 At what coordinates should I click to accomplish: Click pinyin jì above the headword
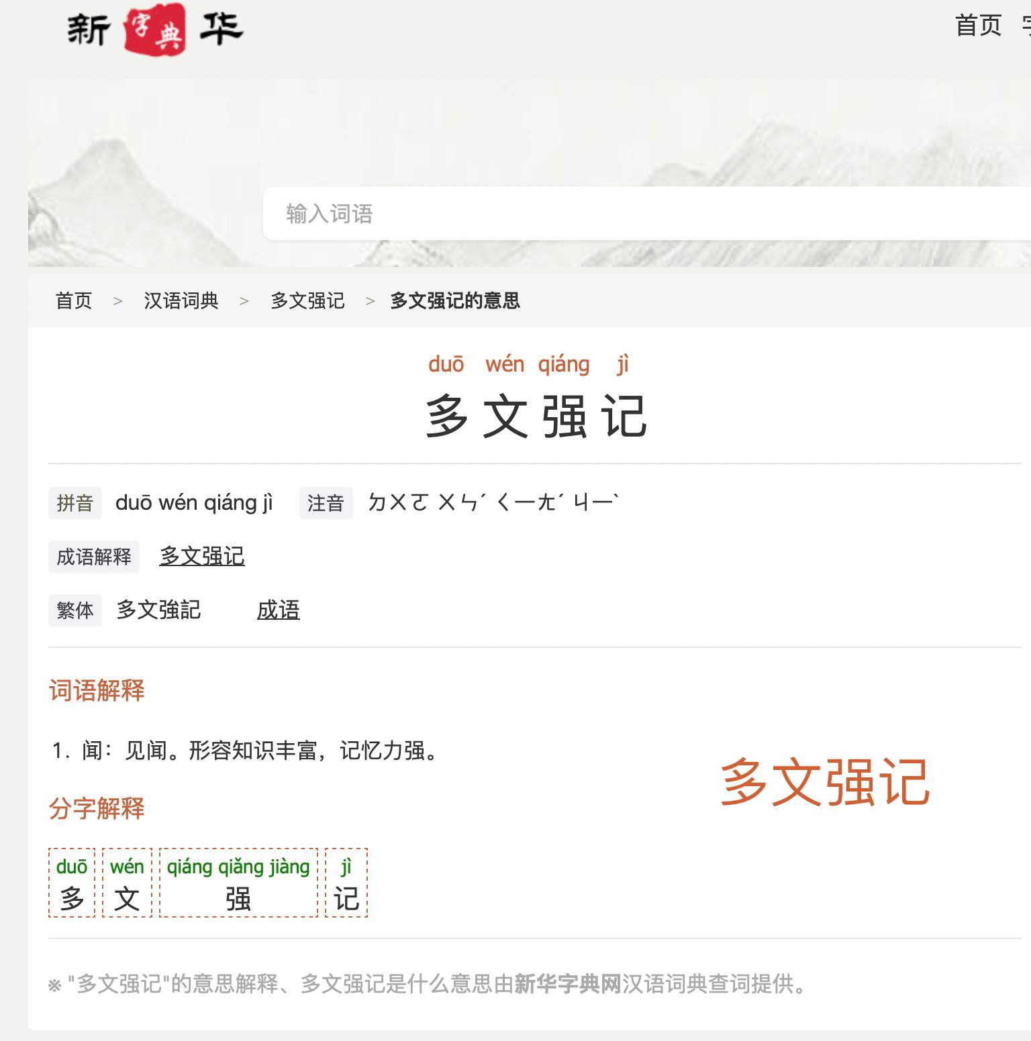623,364
